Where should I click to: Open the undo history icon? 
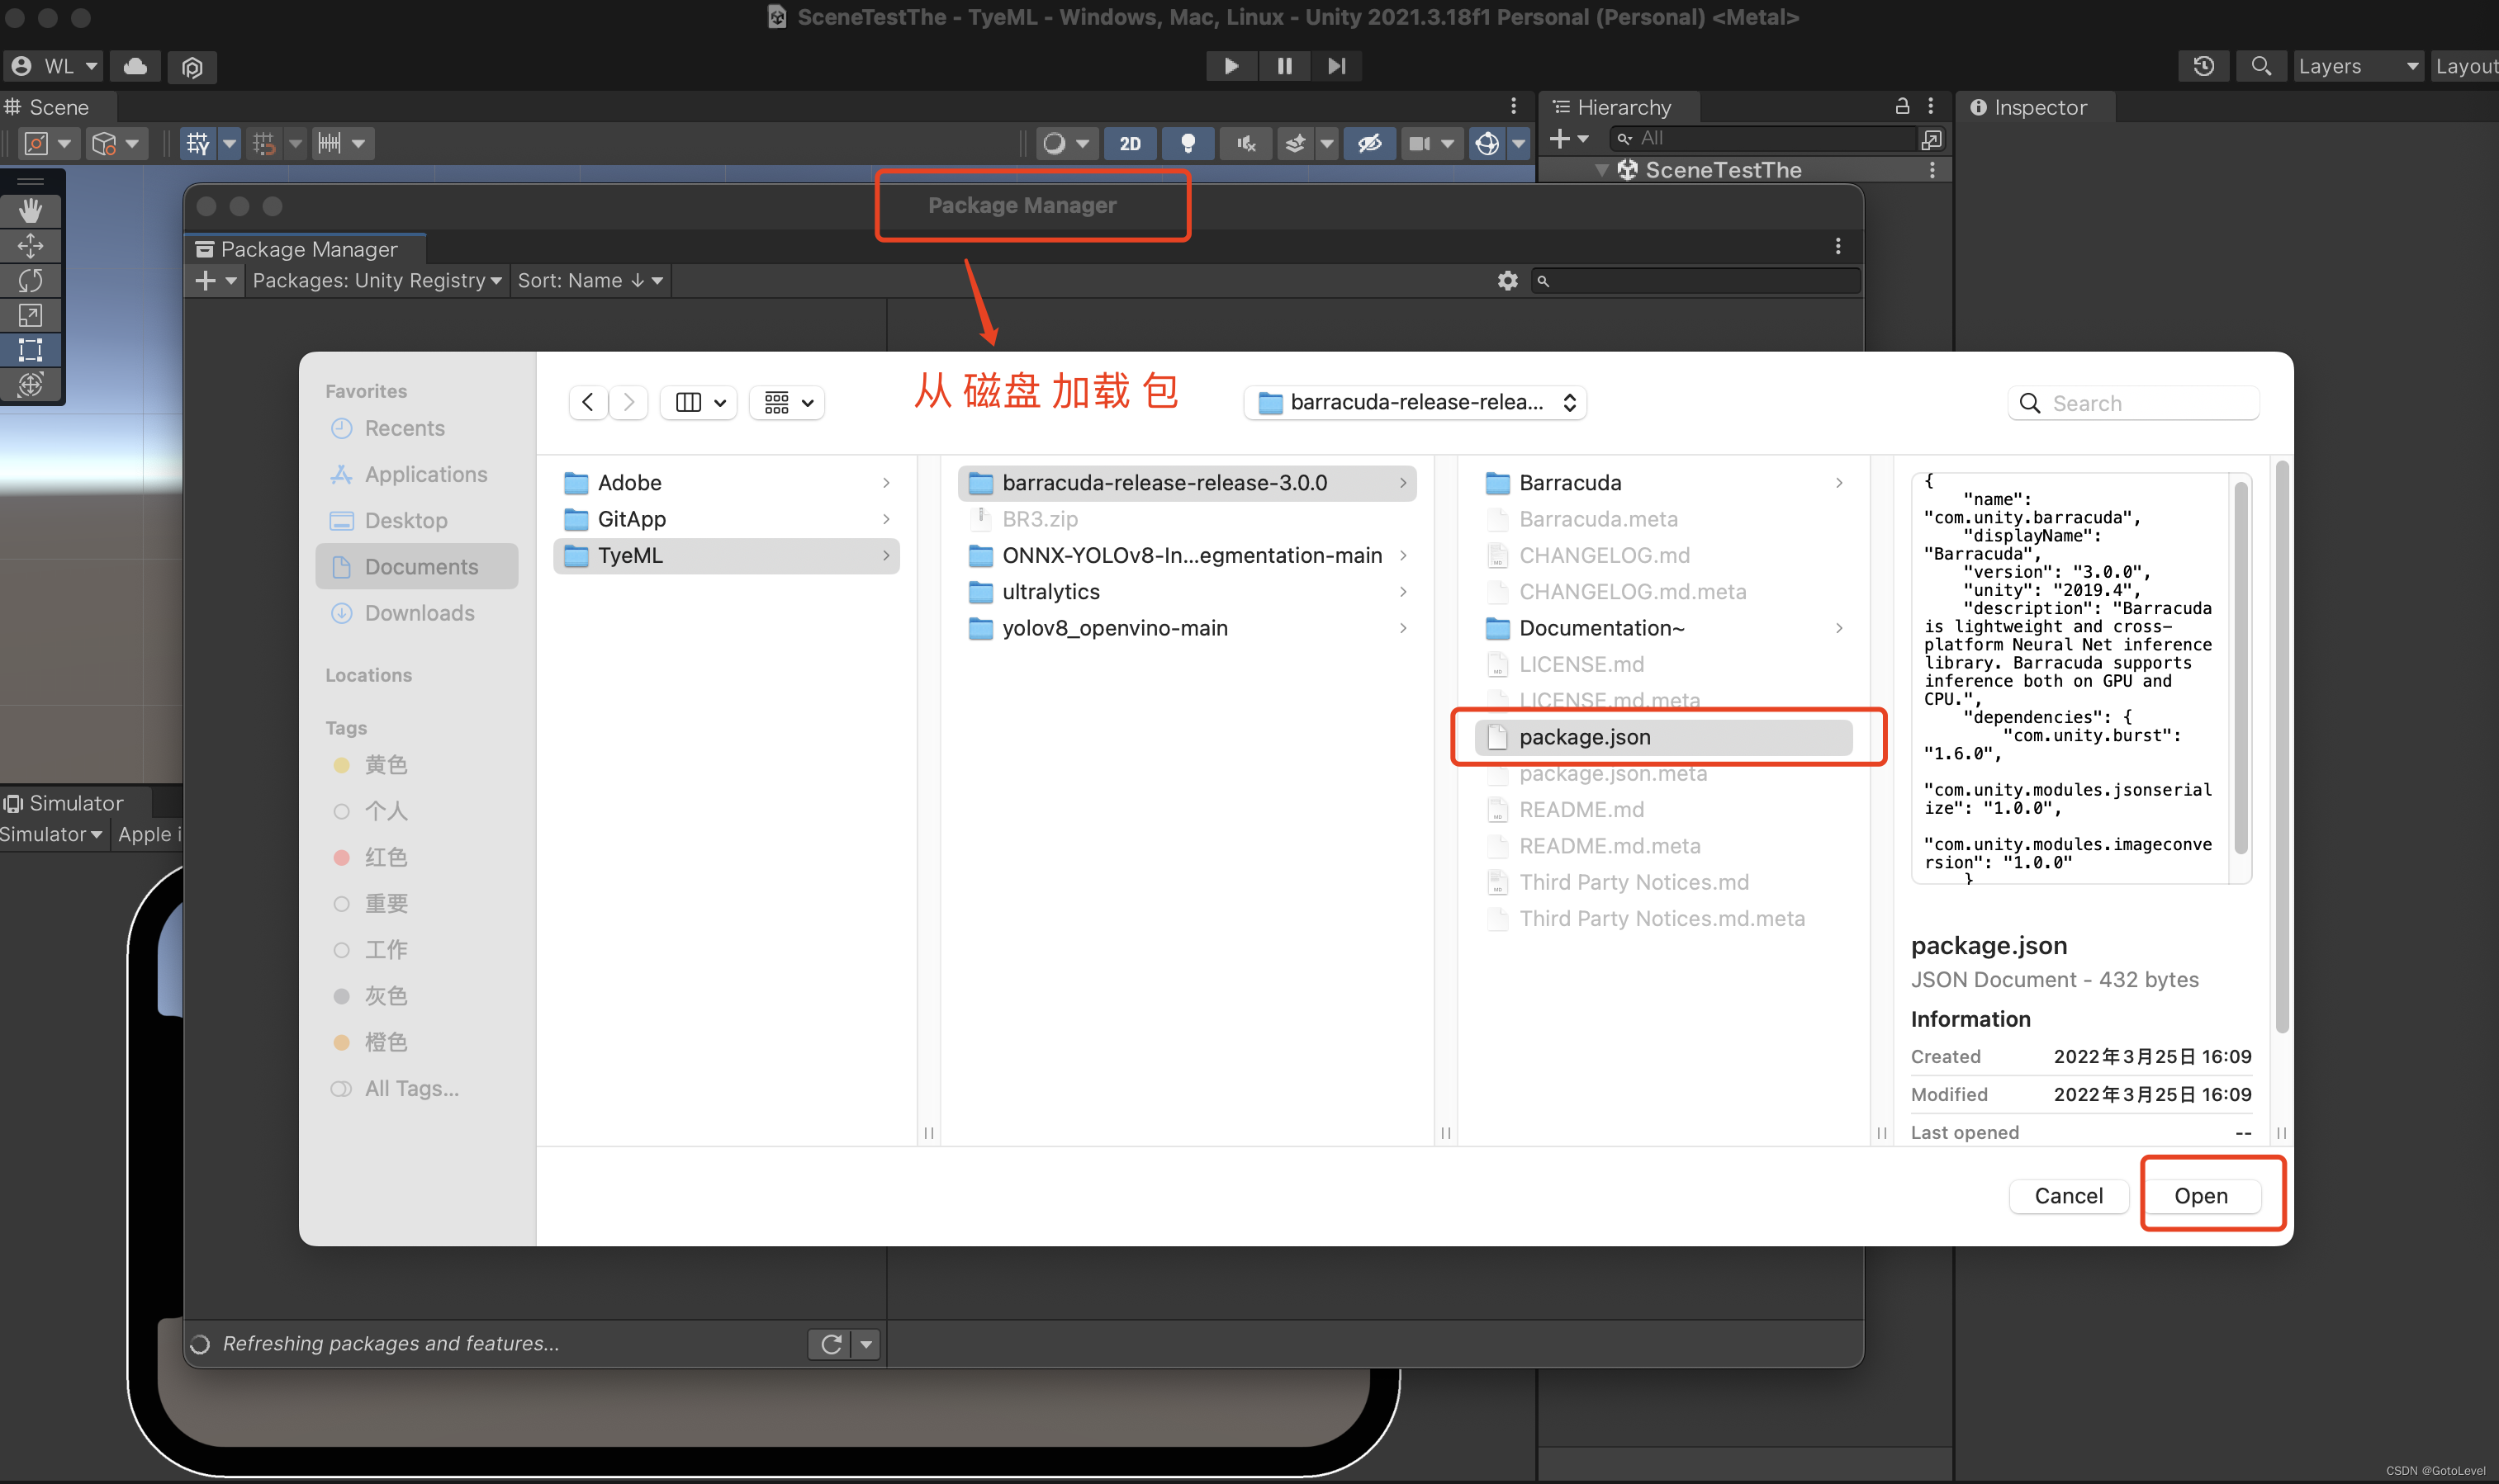point(2203,66)
